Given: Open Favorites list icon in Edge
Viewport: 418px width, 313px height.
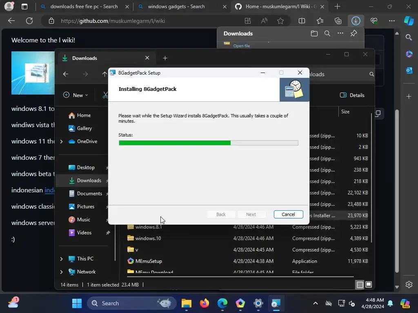Looking at the screenshot, I should point(320,21).
